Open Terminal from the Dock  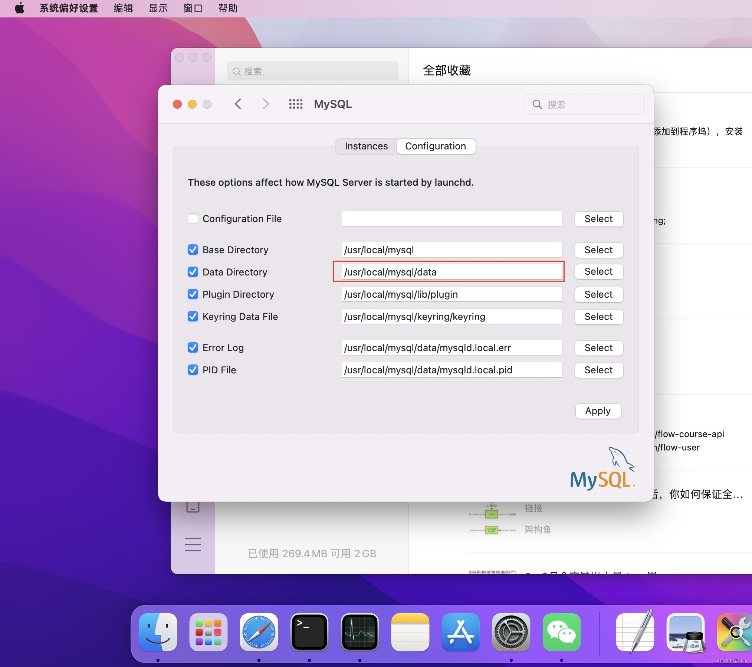coord(310,632)
